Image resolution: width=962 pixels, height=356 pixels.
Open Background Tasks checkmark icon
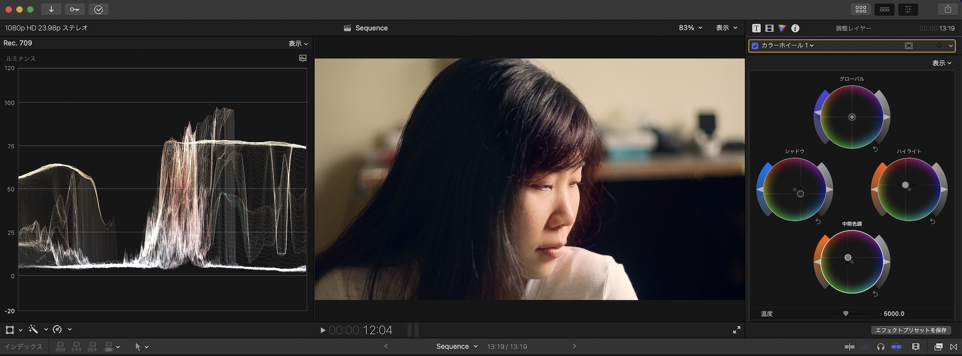tap(98, 10)
